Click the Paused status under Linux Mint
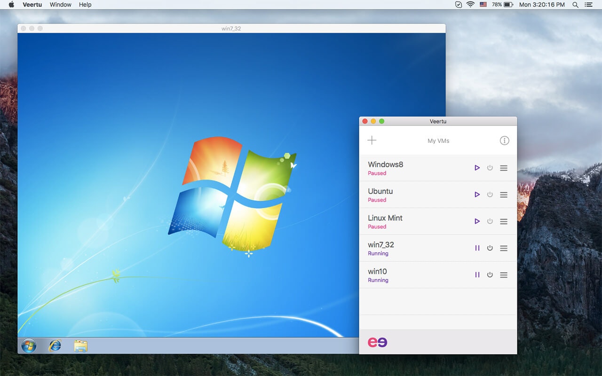Viewport: 602px width, 376px height. 377,227
